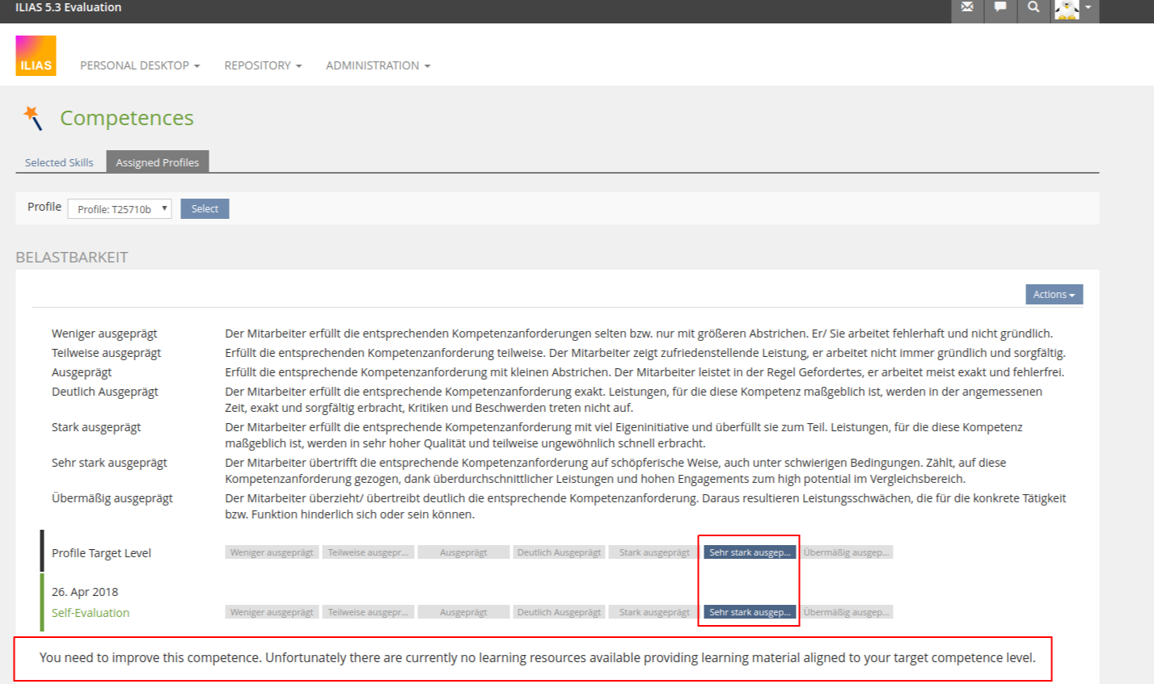Screen dimensions: 1154x684
Task: Click 'Weniger ausgeprägt' segment in Self-Evaluation row
Action: (x=272, y=612)
